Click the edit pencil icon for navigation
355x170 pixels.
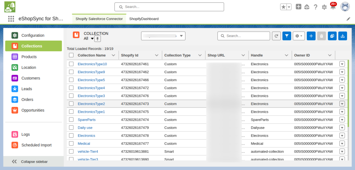348,19
